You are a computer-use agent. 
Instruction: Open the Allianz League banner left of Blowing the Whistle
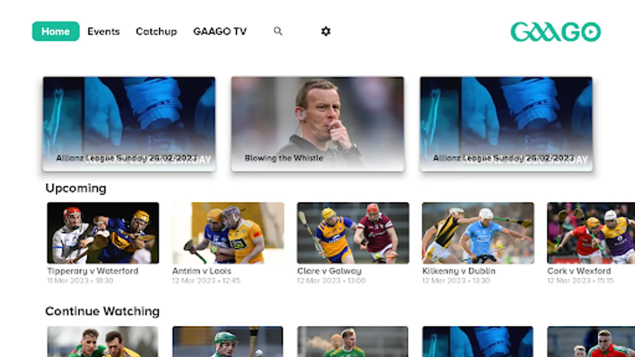(129, 124)
